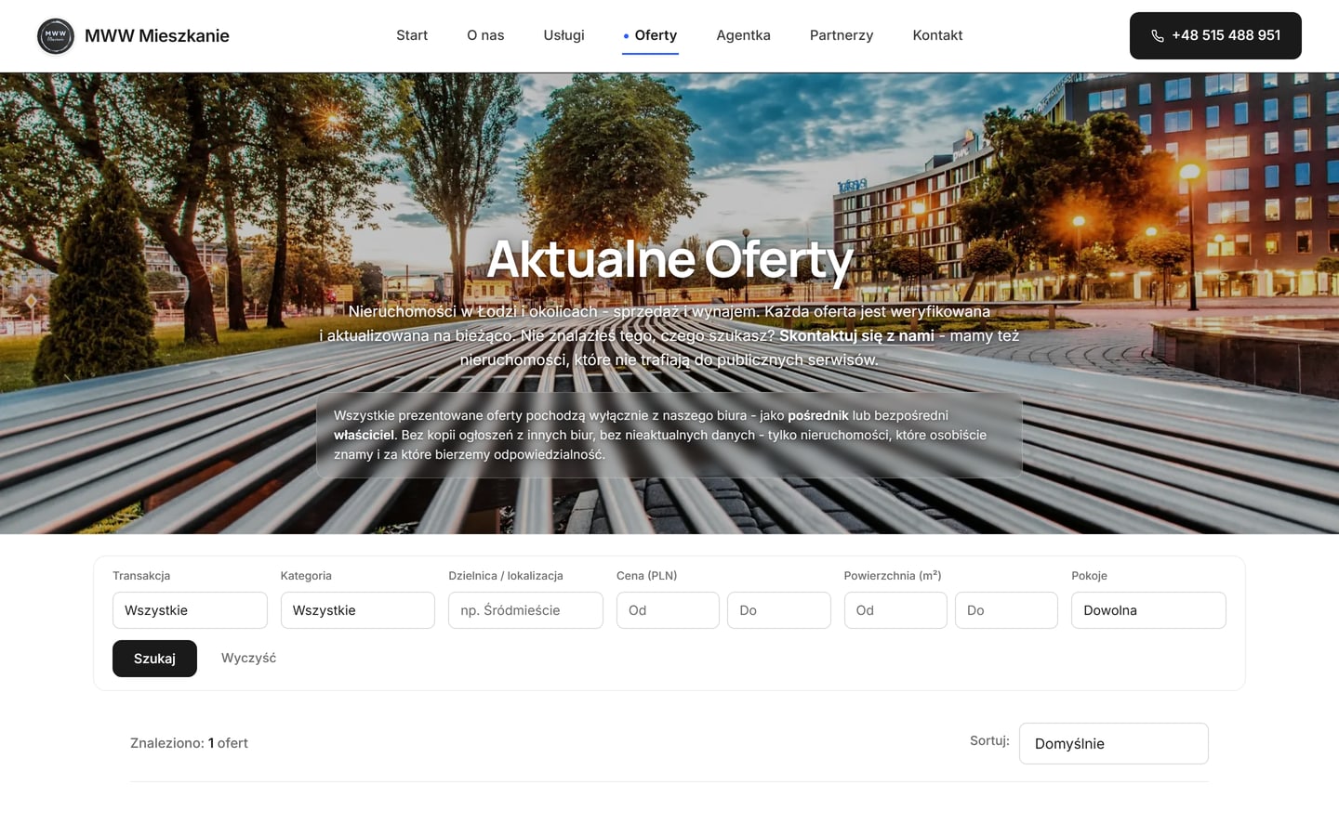Click the phone icon in call button
This screenshot has width=1339, height=836.
[x=1158, y=36]
